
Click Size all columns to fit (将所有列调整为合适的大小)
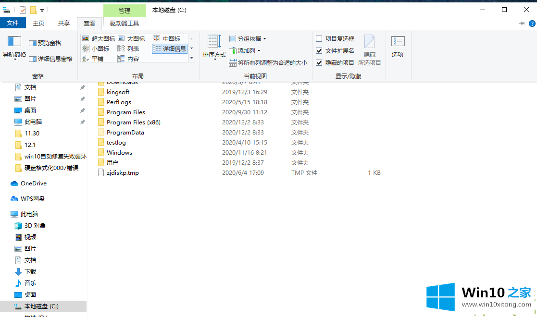pos(268,62)
